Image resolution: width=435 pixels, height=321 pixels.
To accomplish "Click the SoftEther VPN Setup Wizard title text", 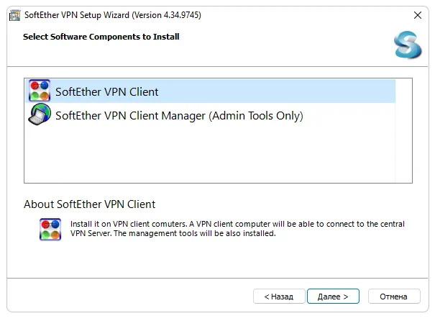I will coord(113,15).
